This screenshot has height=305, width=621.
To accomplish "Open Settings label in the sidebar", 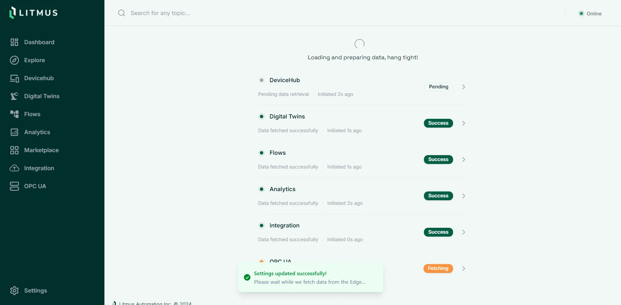I will click(x=36, y=291).
